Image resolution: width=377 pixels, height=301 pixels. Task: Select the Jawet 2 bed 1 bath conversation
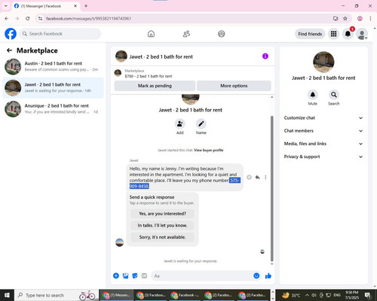[53, 88]
